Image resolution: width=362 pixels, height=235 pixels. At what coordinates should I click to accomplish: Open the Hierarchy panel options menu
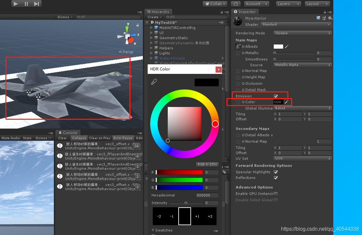coord(226,12)
